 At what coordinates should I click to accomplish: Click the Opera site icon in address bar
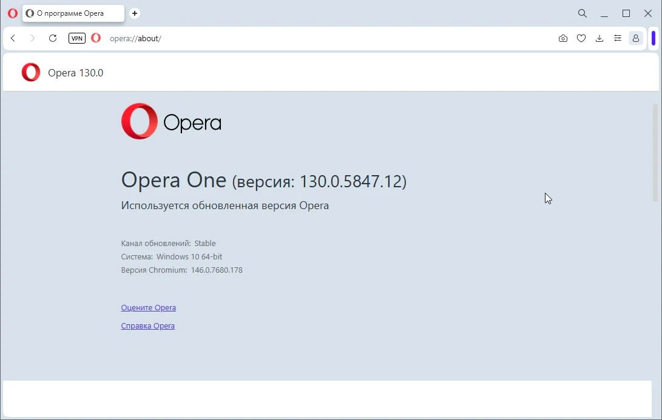point(96,38)
